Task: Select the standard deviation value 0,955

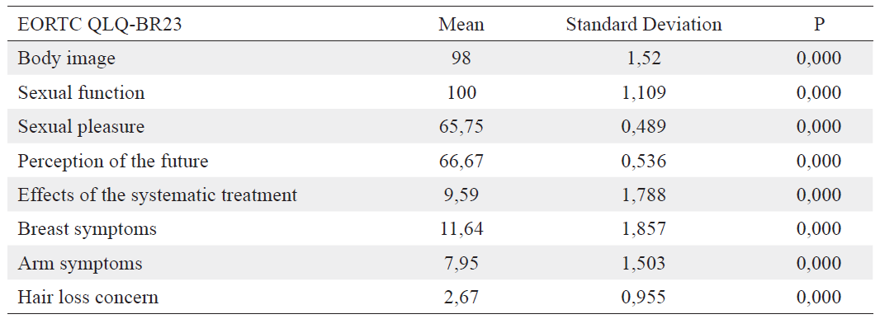Action: coord(644,298)
